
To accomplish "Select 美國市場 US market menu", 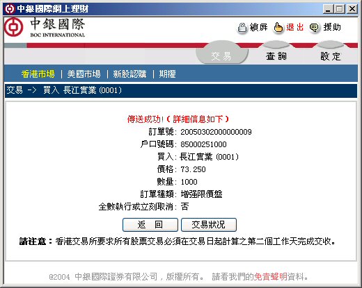I will 84,74.
